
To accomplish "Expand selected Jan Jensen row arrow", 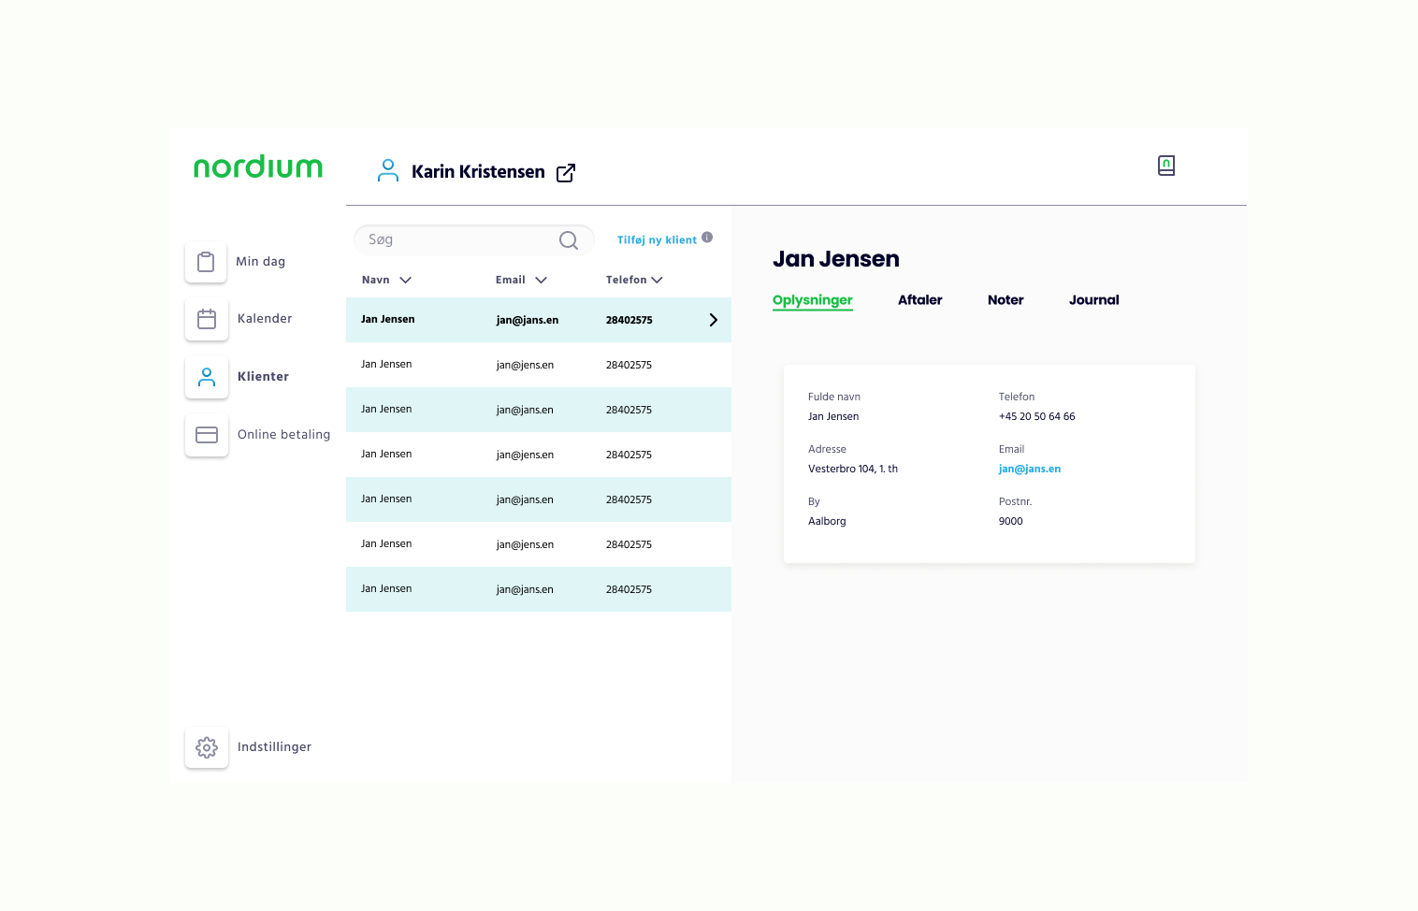I will (x=713, y=320).
